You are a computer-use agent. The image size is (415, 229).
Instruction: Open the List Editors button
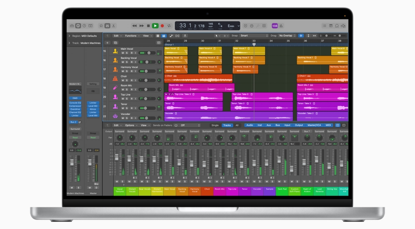[x=324, y=26]
